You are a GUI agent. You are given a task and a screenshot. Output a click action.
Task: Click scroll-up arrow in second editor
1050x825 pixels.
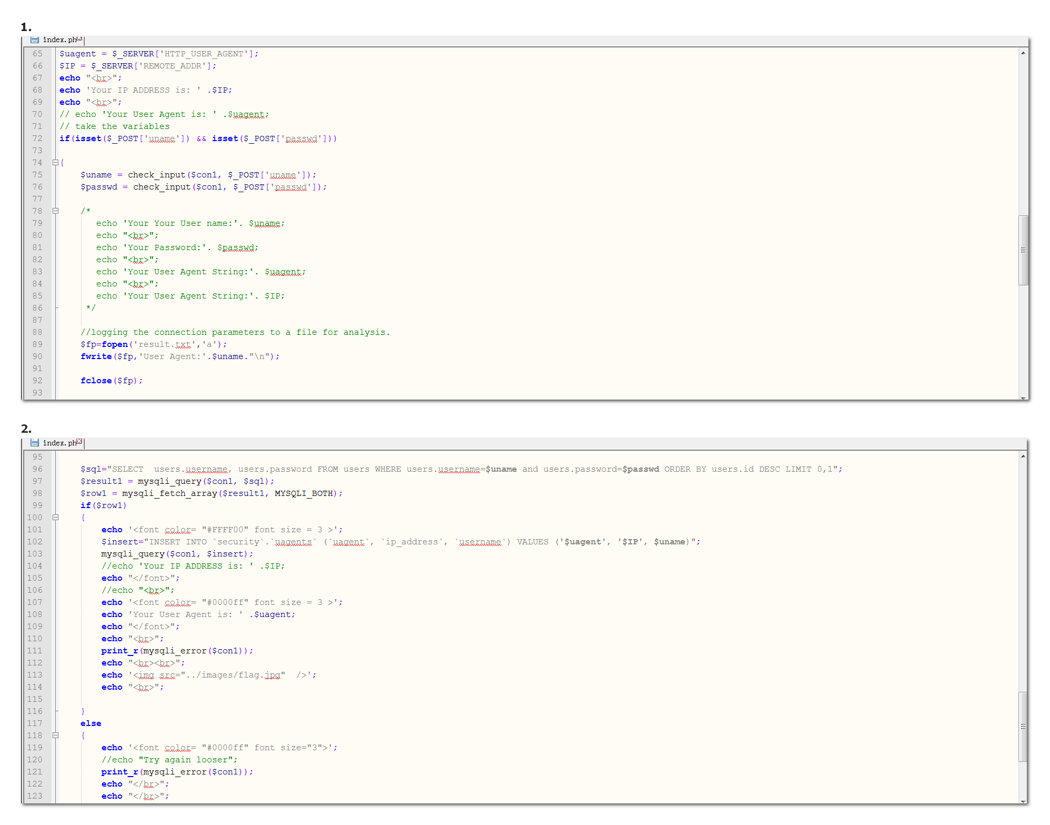point(1023,456)
